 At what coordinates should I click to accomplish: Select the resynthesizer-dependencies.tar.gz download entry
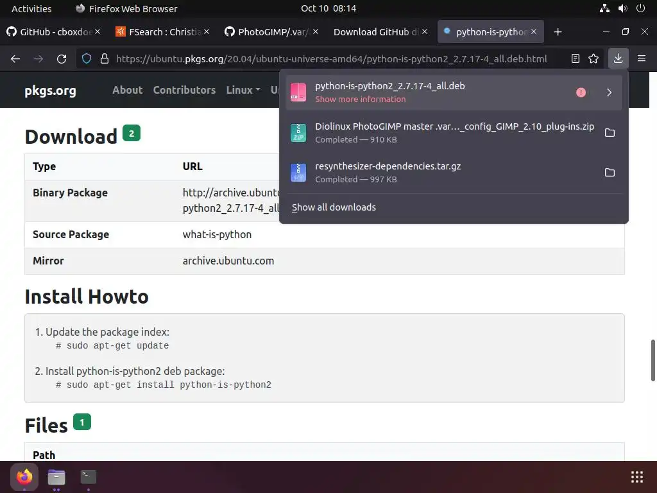pos(454,173)
